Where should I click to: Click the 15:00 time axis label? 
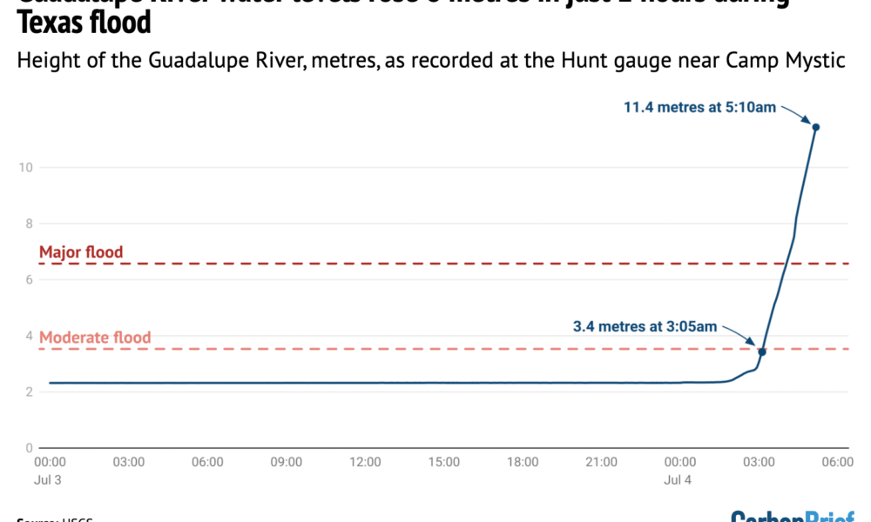pyautogui.click(x=443, y=463)
